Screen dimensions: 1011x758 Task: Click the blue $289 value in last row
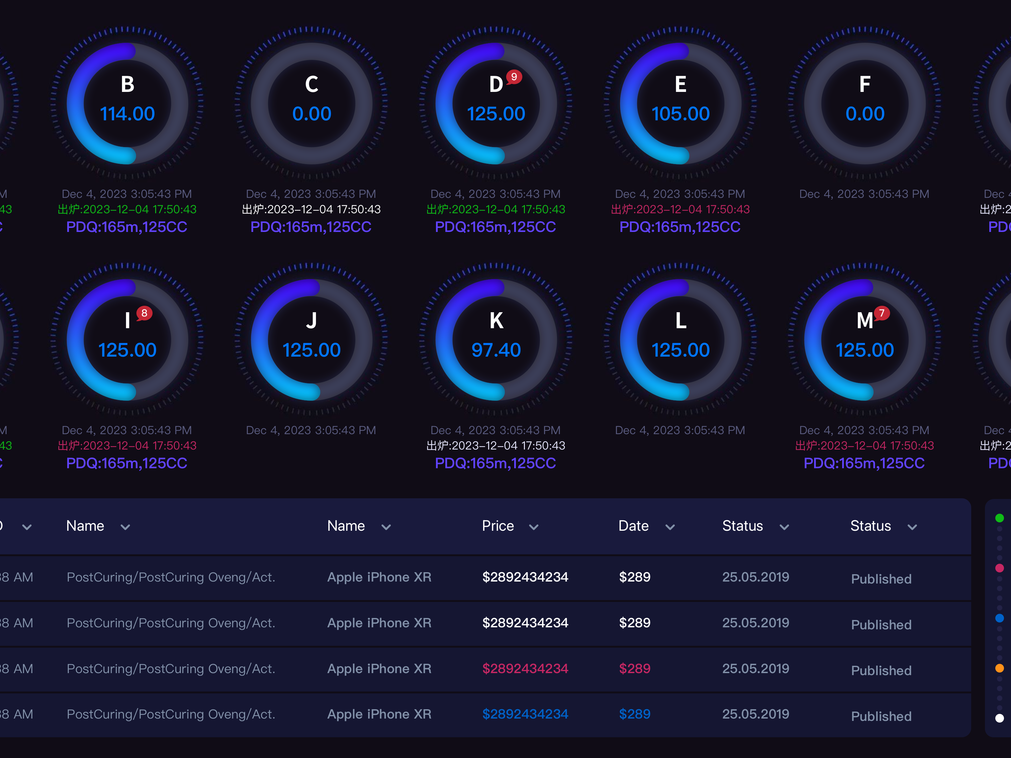pos(635,714)
